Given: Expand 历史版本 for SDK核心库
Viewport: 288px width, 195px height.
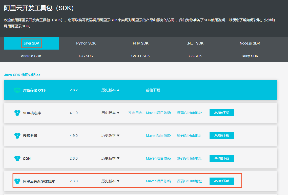Looking at the screenshot, I should pyautogui.click(x=110, y=113).
